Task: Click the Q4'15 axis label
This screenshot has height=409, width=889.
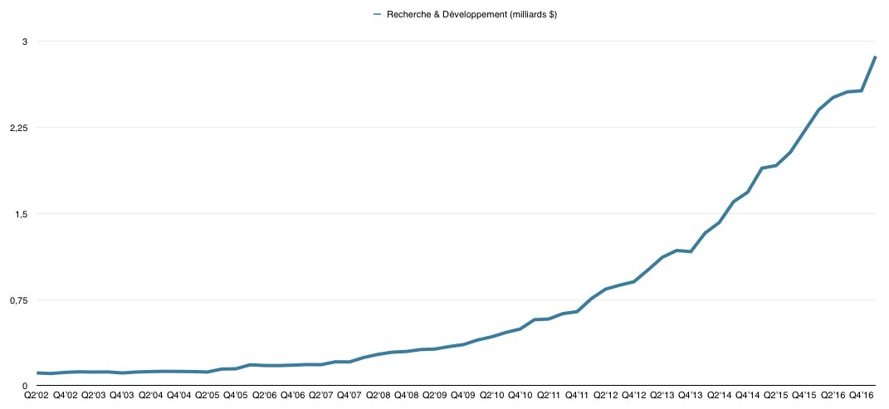Action: point(805,395)
